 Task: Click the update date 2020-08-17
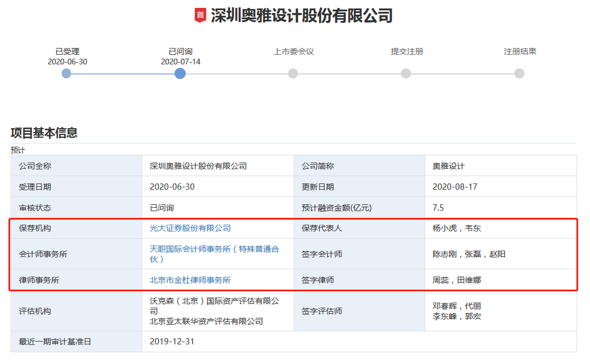455,186
